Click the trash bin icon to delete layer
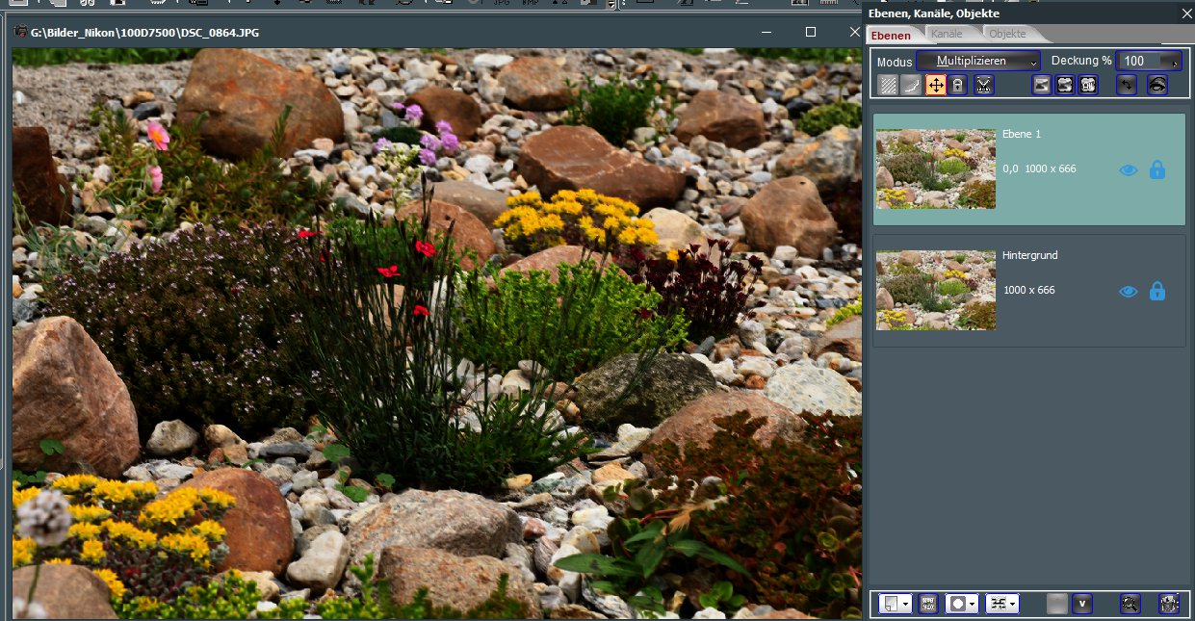The width and height of the screenshot is (1195, 621). pos(1169,604)
